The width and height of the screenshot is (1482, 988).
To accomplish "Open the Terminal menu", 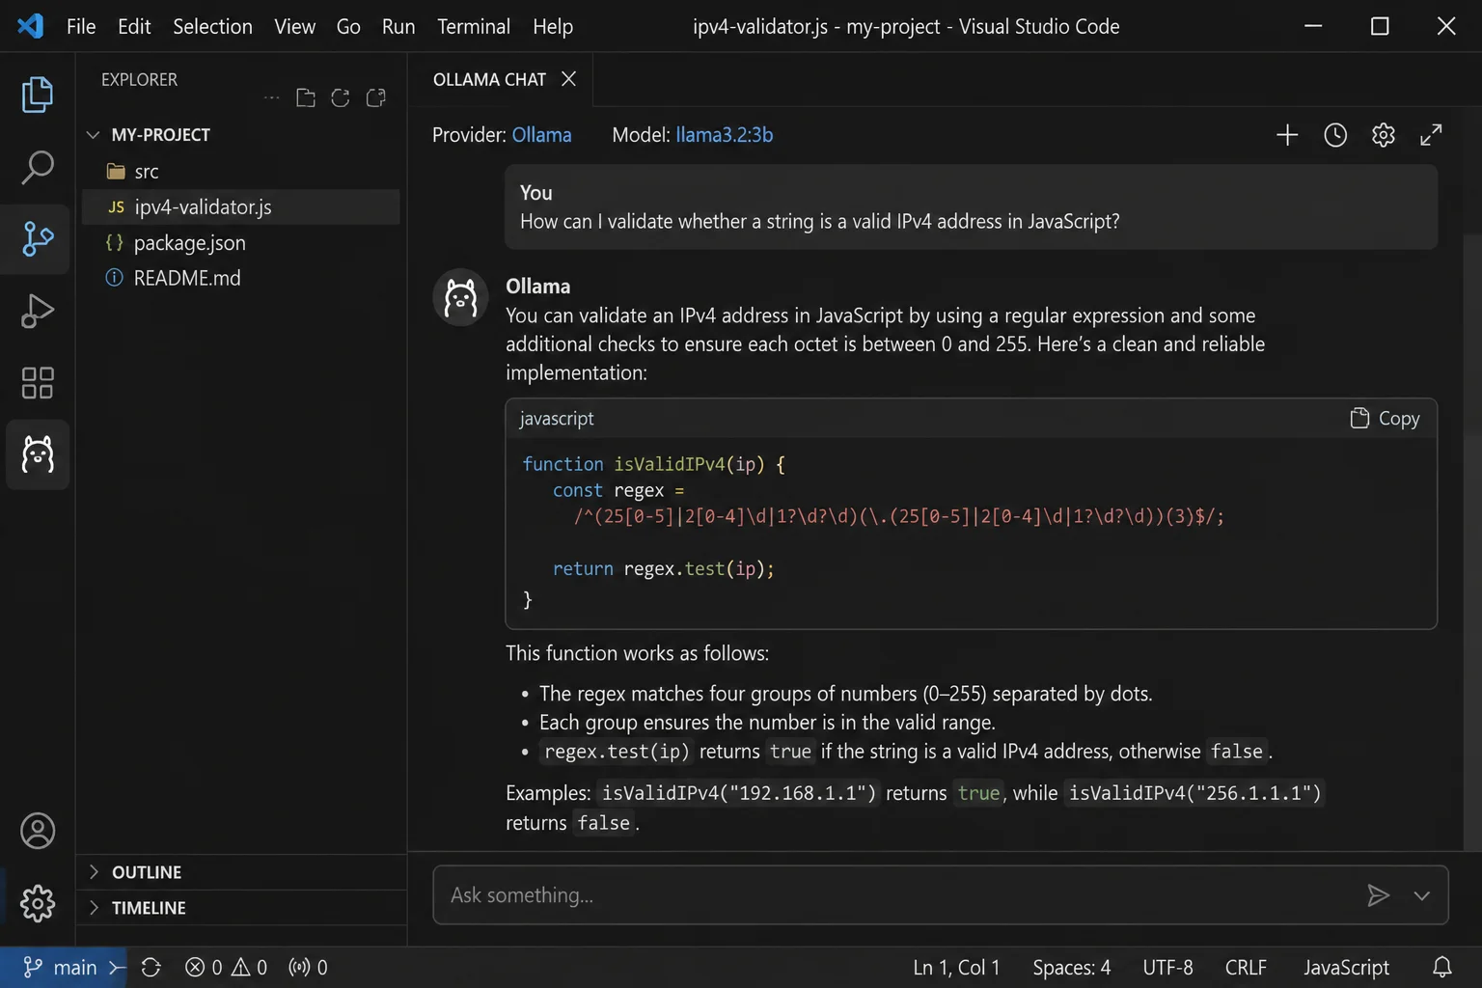I will (474, 26).
